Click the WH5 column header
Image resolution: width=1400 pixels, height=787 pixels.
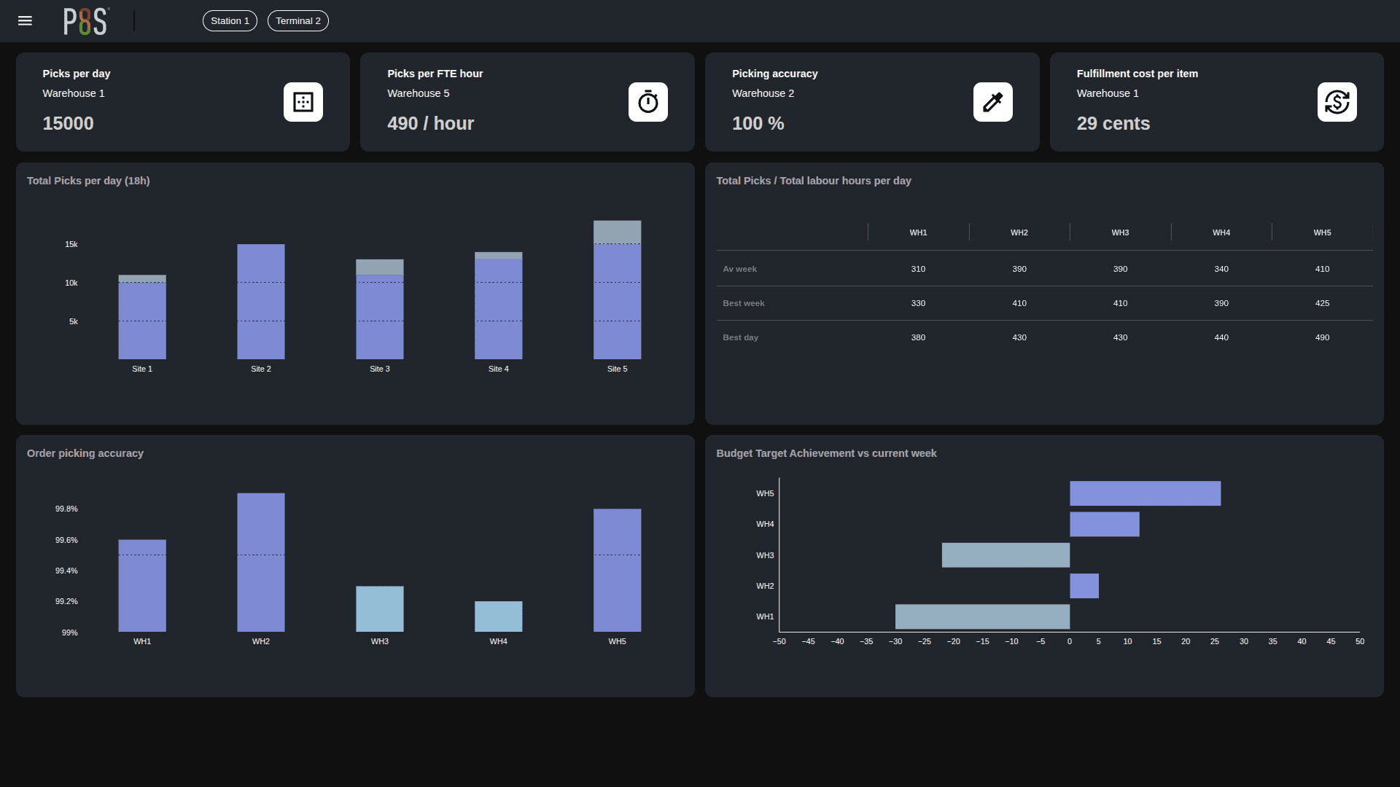[x=1322, y=232]
